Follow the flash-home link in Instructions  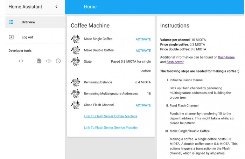226,57
